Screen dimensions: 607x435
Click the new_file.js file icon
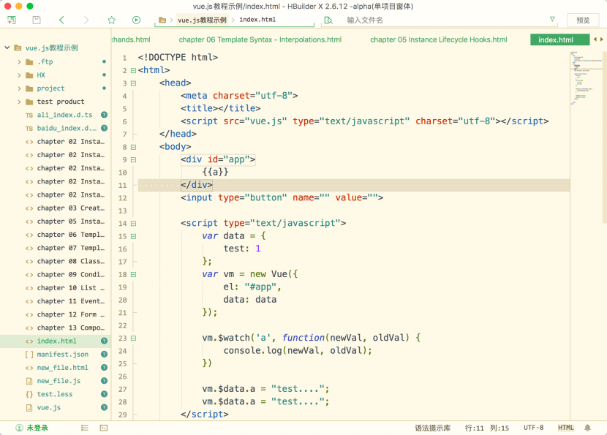click(x=29, y=381)
